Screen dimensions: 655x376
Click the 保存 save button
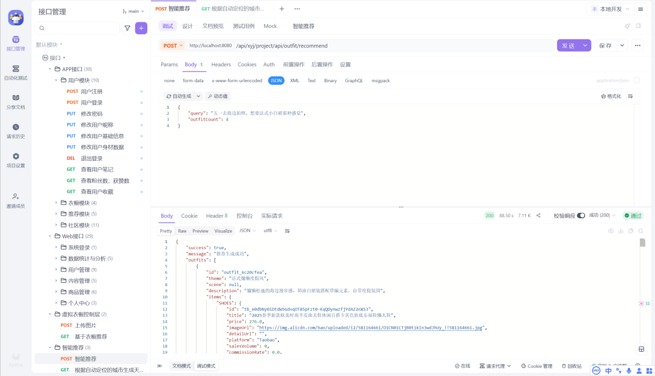pos(605,46)
